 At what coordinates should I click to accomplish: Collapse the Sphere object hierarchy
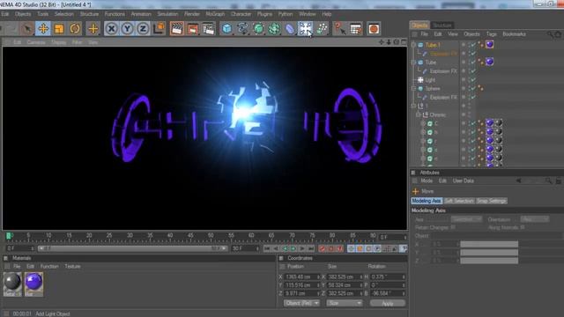[x=413, y=88]
